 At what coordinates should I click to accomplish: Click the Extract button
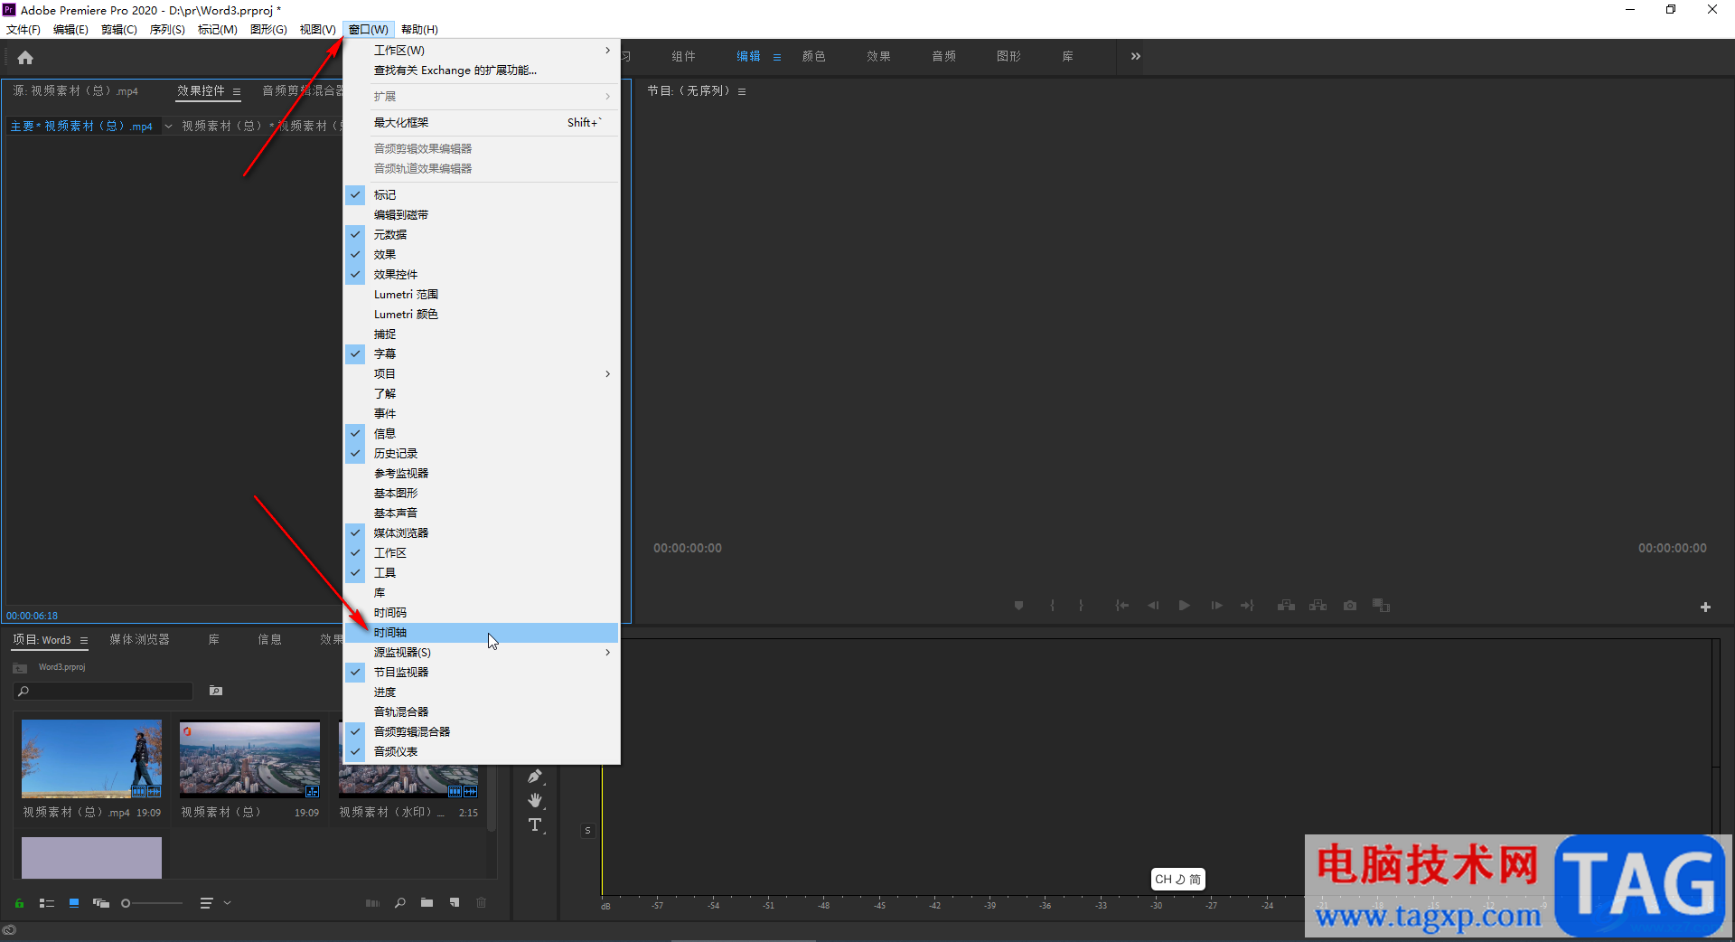(1318, 606)
